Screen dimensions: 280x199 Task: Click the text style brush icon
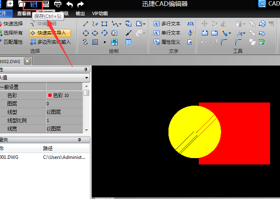(x=190, y=33)
